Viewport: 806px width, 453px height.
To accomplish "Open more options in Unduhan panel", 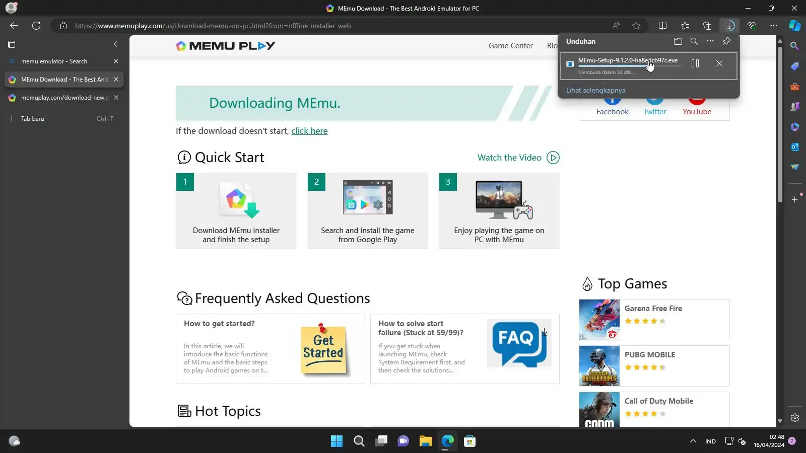I will pos(710,41).
